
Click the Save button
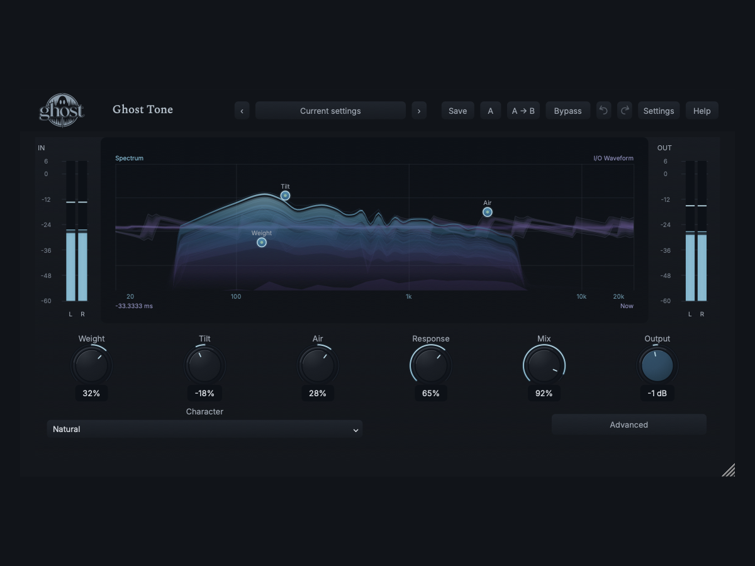coord(457,111)
